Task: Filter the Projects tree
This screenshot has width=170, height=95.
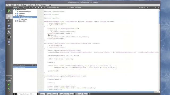Action: point(26,7)
